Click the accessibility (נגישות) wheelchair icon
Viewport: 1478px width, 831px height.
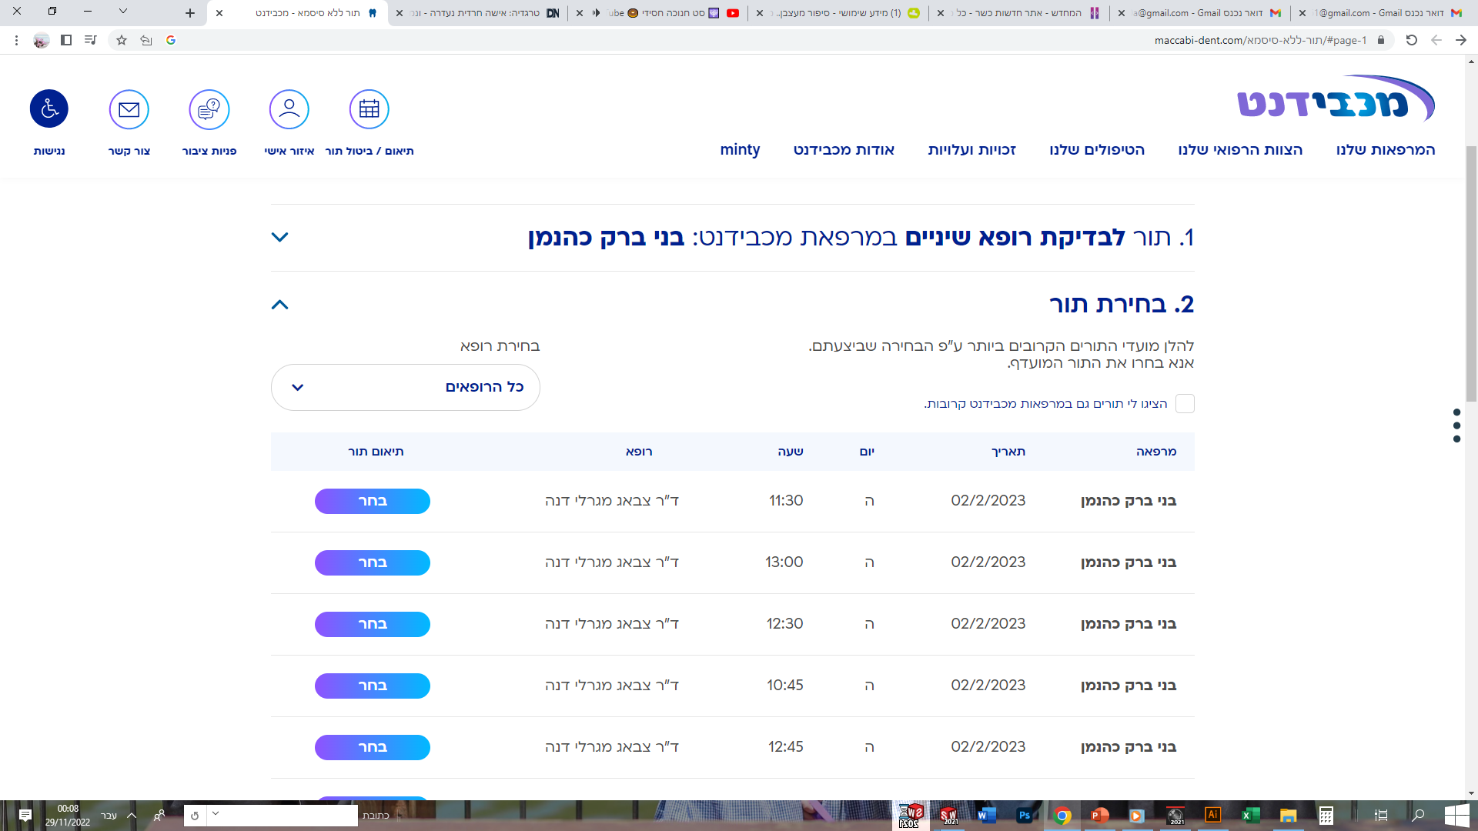pos(49,109)
